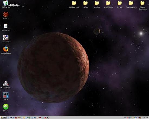Image resolution: width=149 pixels, height=119 pixels.
Task: Click the yellow smiley system tray icon
Action: tap(140, 118)
